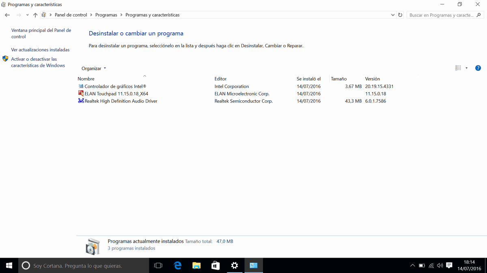The width and height of the screenshot is (487, 273).
Task: Expand the view options dropdown arrow
Action: pos(466,68)
